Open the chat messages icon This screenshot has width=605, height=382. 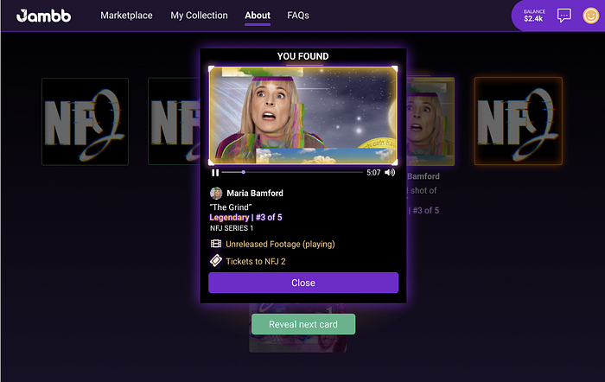tap(564, 16)
